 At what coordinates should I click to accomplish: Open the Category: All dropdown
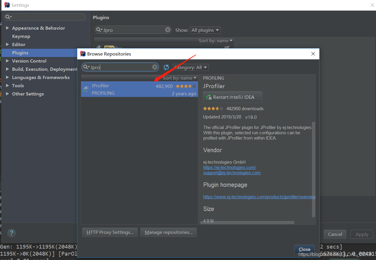(x=191, y=67)
